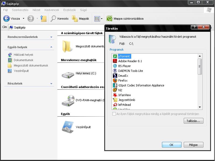Collapse the Egyéb helyek panel
Image resolution: width=215 pixels, height=161 pixels.
pyautogui.click(x=51, y=47)
